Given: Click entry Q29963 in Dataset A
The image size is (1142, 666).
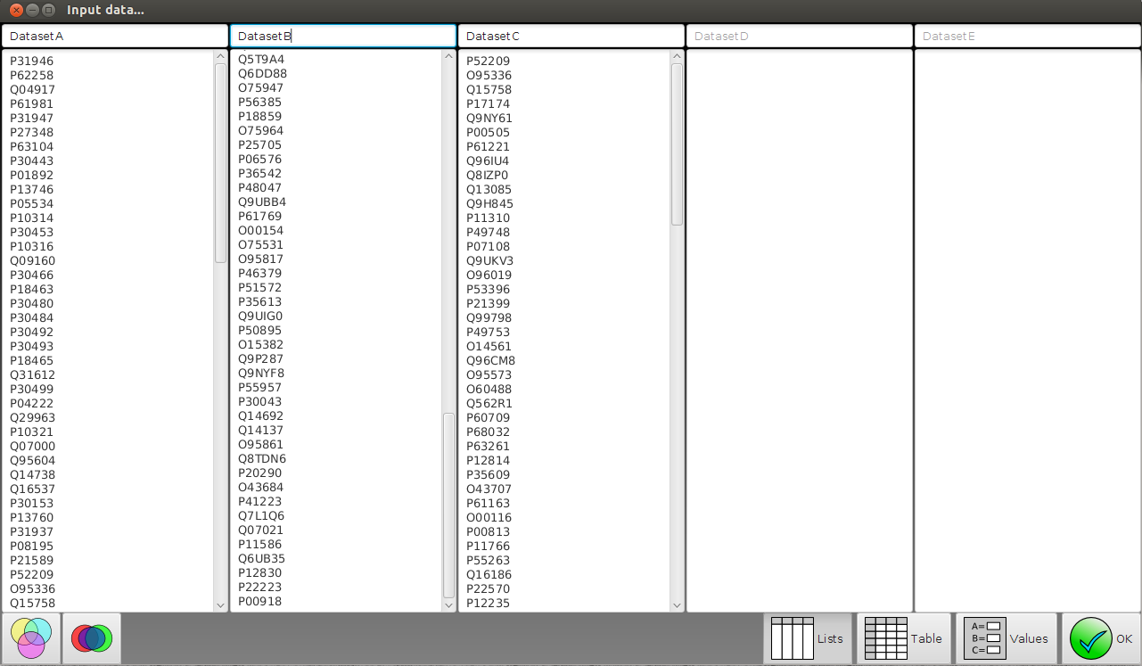Looking at the screenshot, I should (33, 417).
